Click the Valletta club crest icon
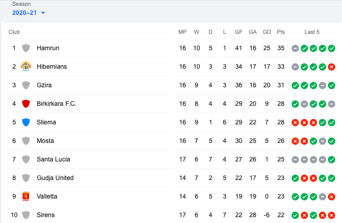Viewport: 342px width, 223px height. [x=26, y=196]
